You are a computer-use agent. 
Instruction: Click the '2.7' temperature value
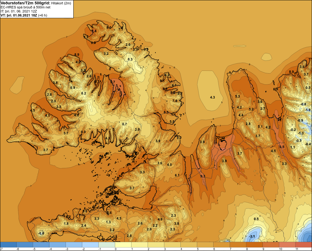[x=263, y=109]
